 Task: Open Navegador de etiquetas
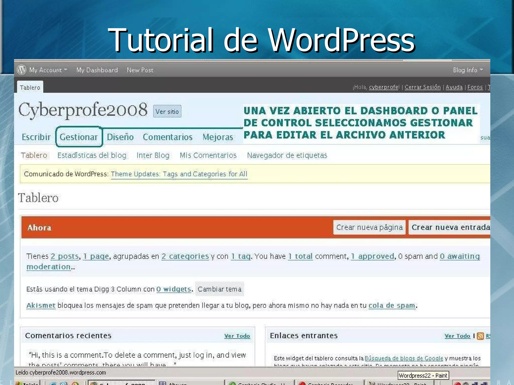(x=287, y=155)
